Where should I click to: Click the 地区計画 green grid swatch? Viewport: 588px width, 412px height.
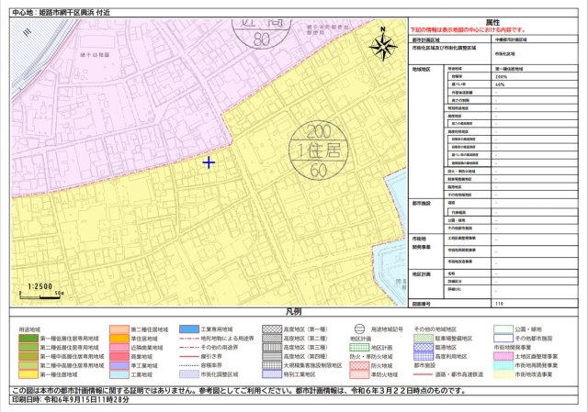click(359, 347)
